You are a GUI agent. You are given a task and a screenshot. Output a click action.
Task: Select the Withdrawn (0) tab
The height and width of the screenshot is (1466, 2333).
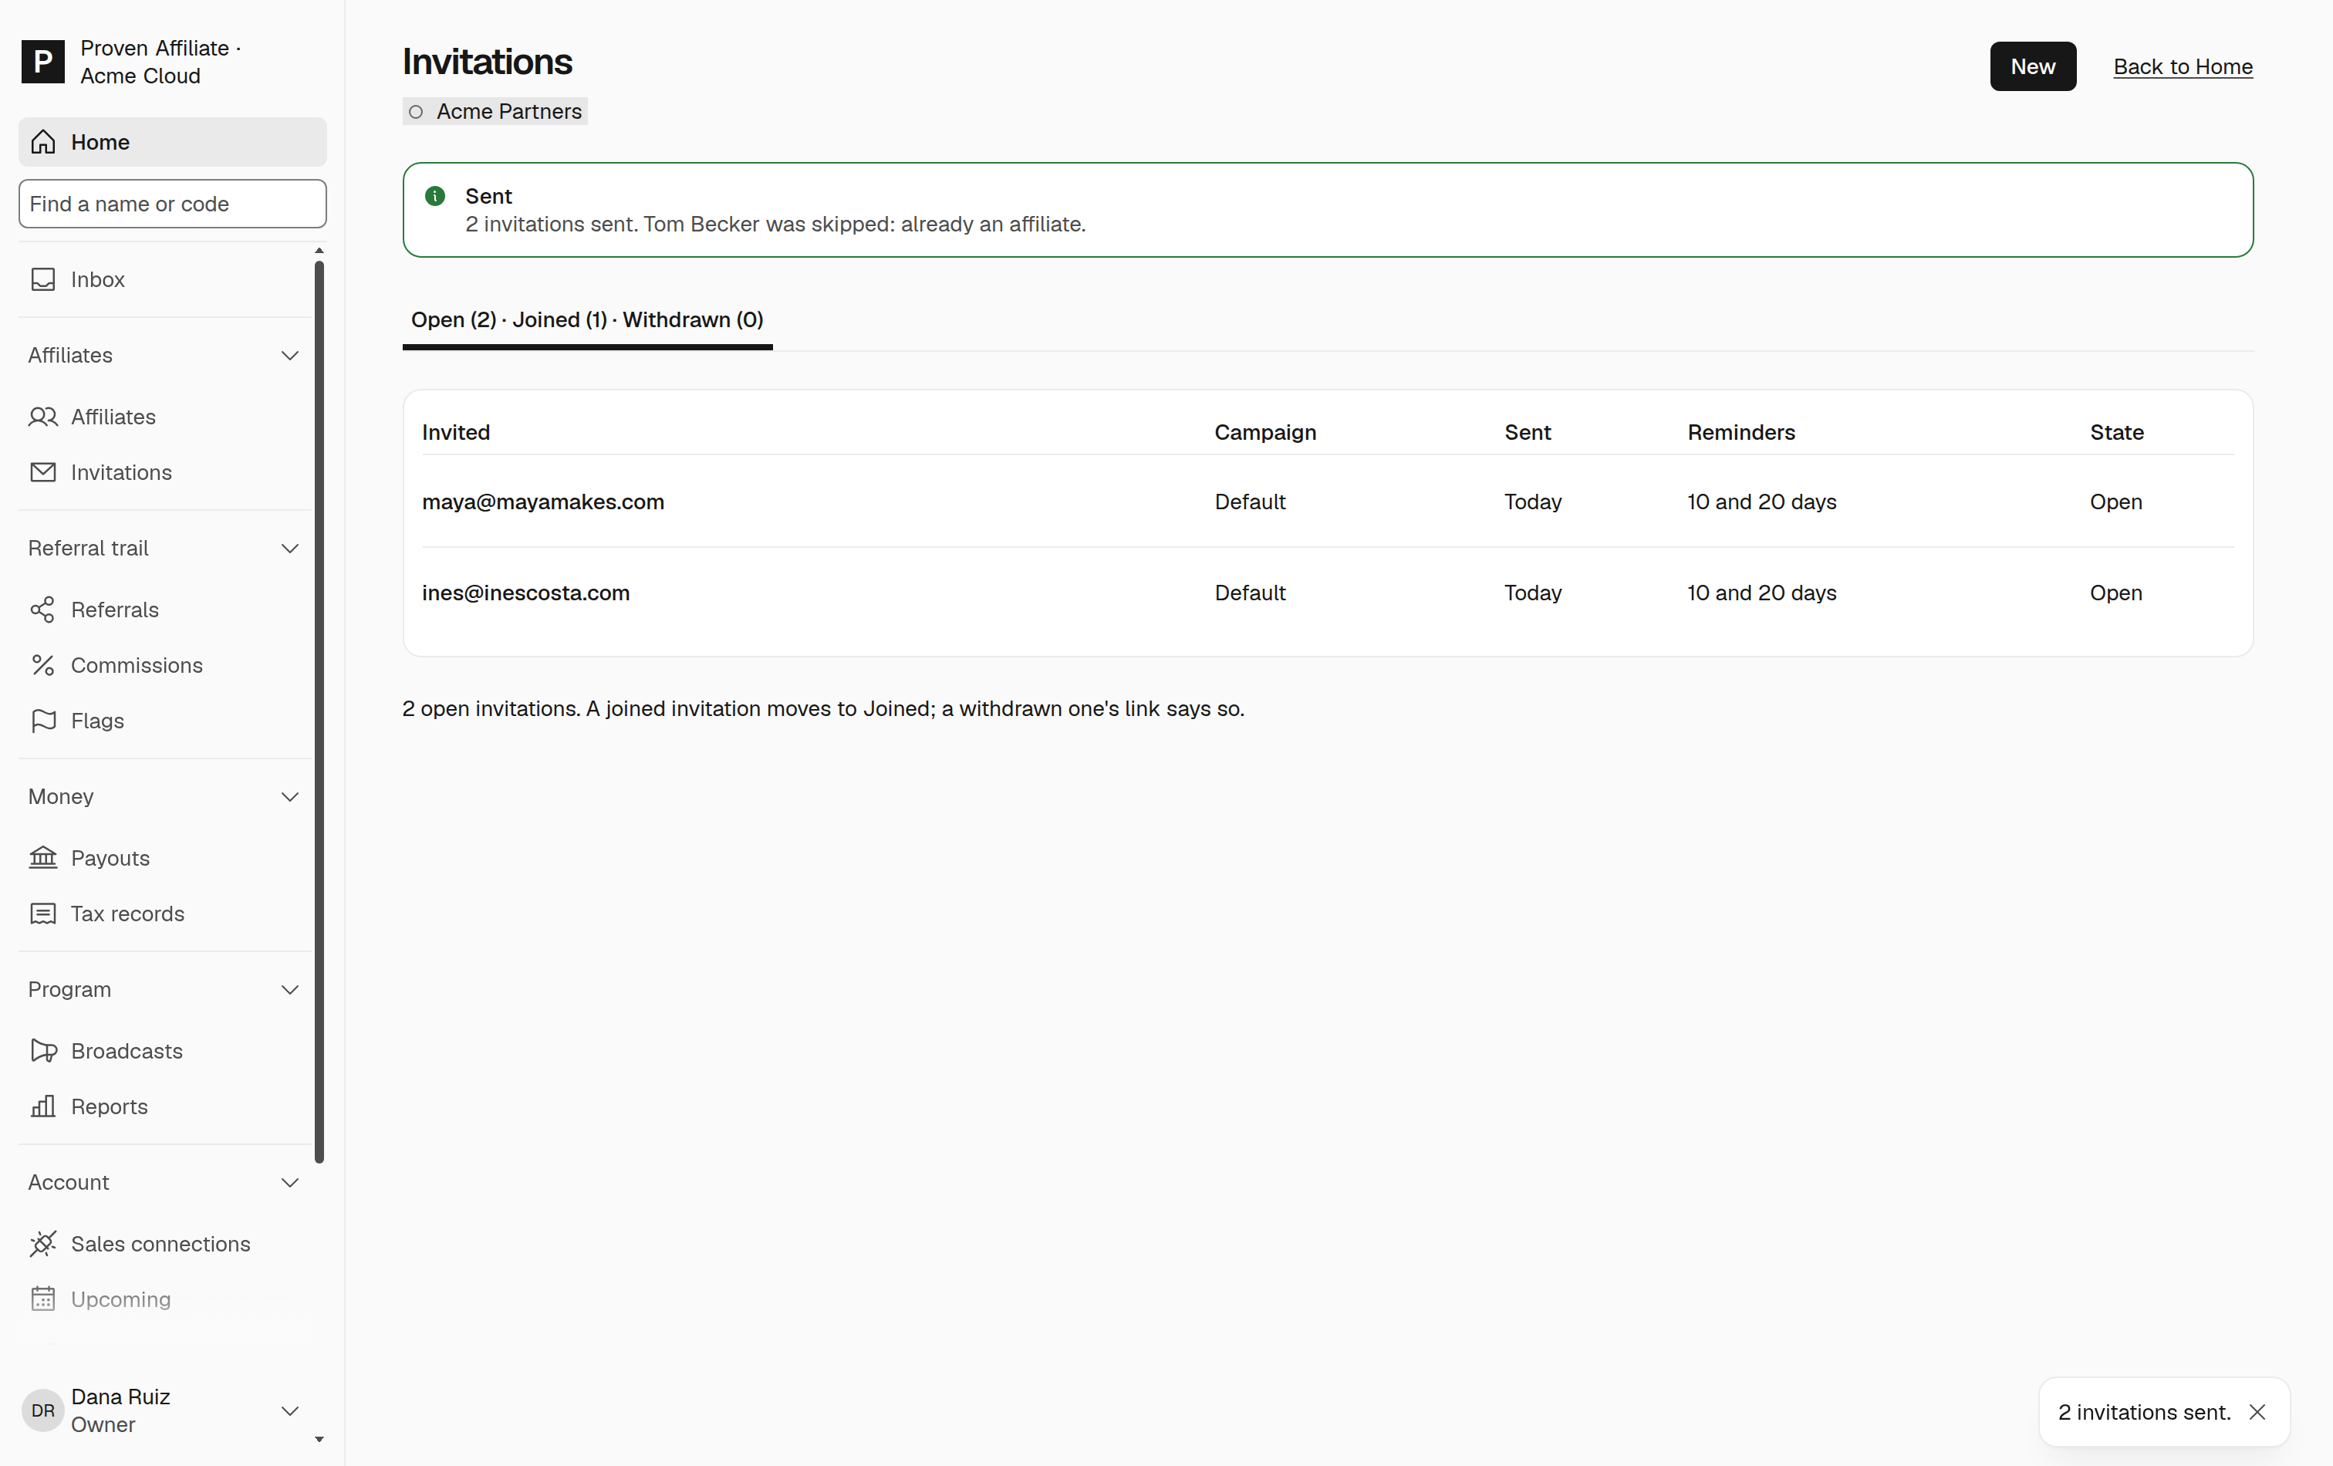click(693, 319)
